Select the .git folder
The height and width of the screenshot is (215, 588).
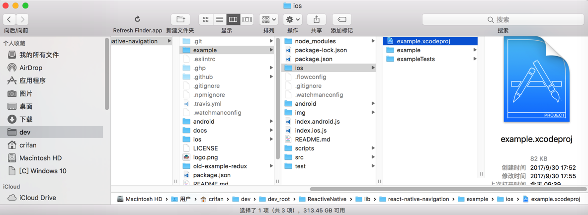(227, 41)
